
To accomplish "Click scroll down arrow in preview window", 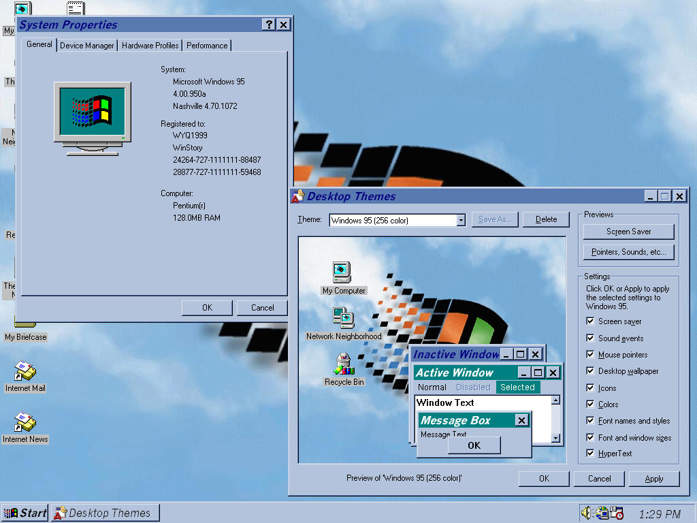I will (x=555, y=438).
